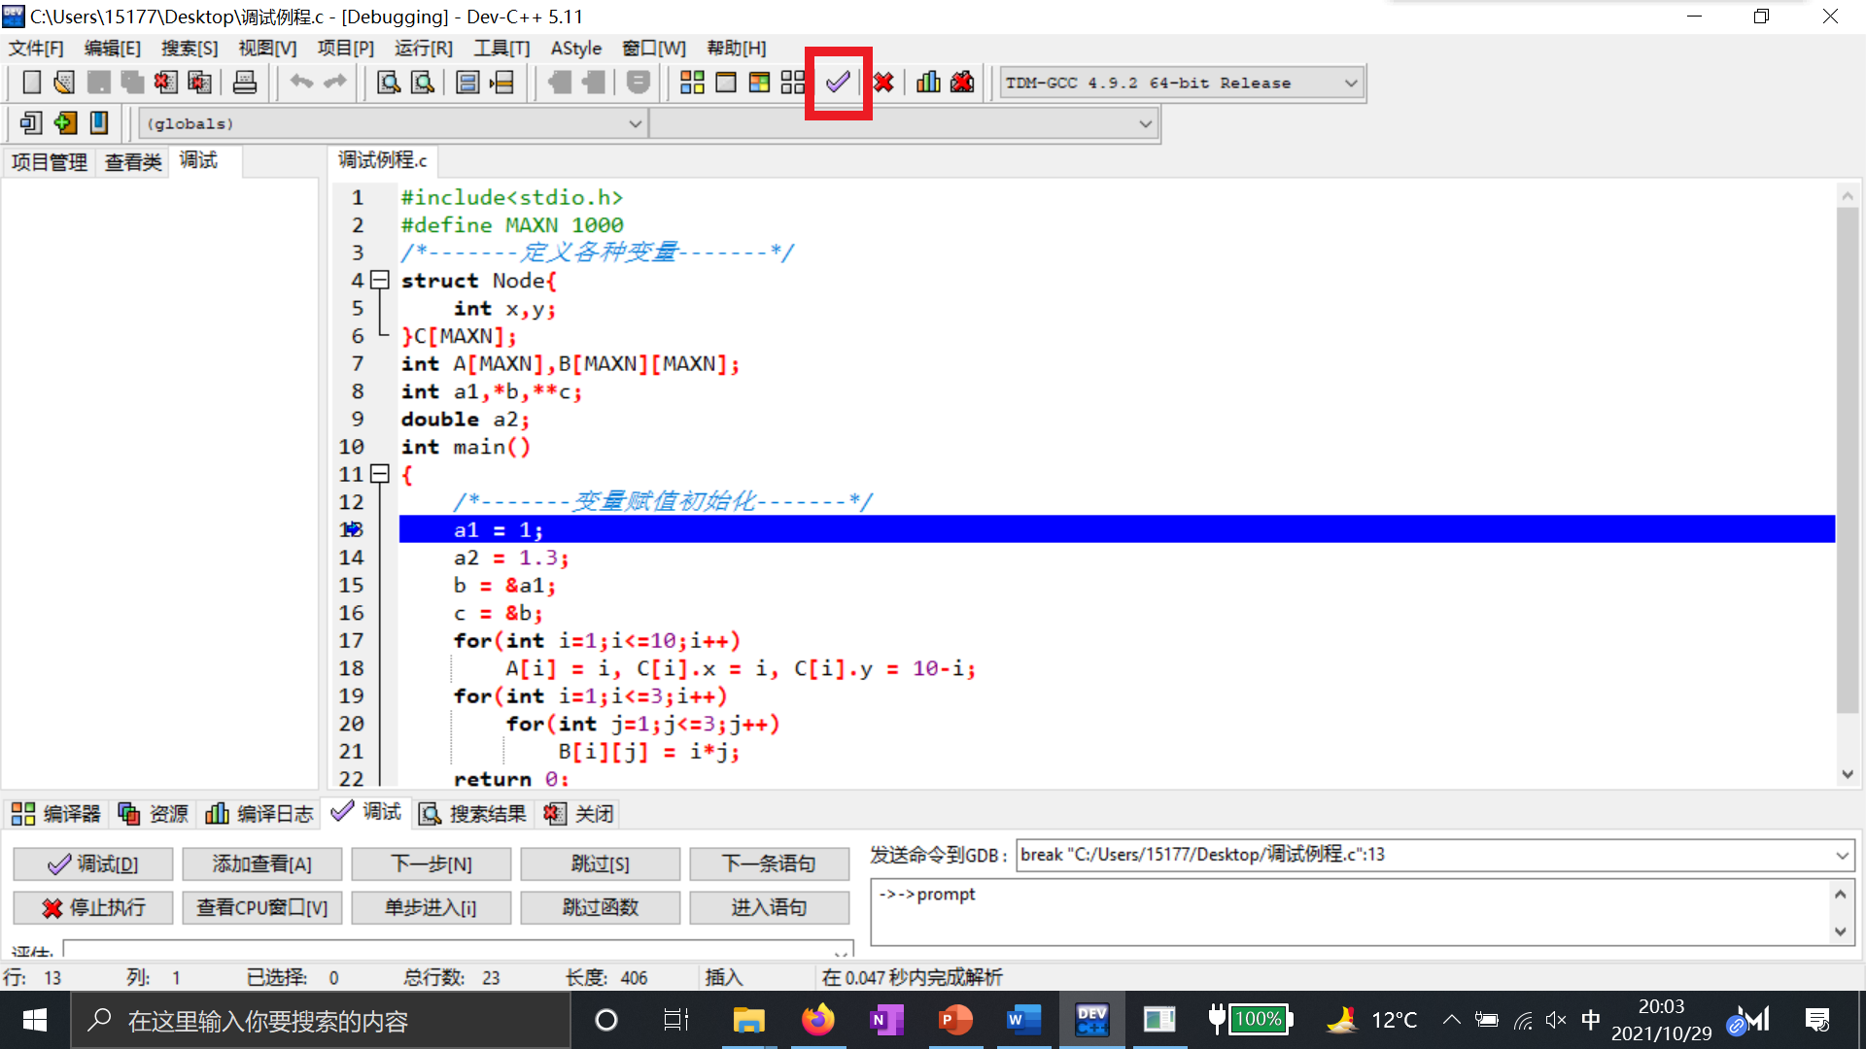The width and height of the screenshot is (1866, 1049).
Task: Open the 运行[R] menu
Action: [423, 49]
